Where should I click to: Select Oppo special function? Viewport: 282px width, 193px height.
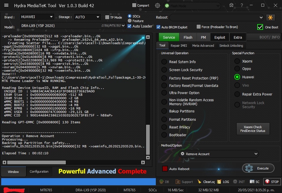pos(237,69)
